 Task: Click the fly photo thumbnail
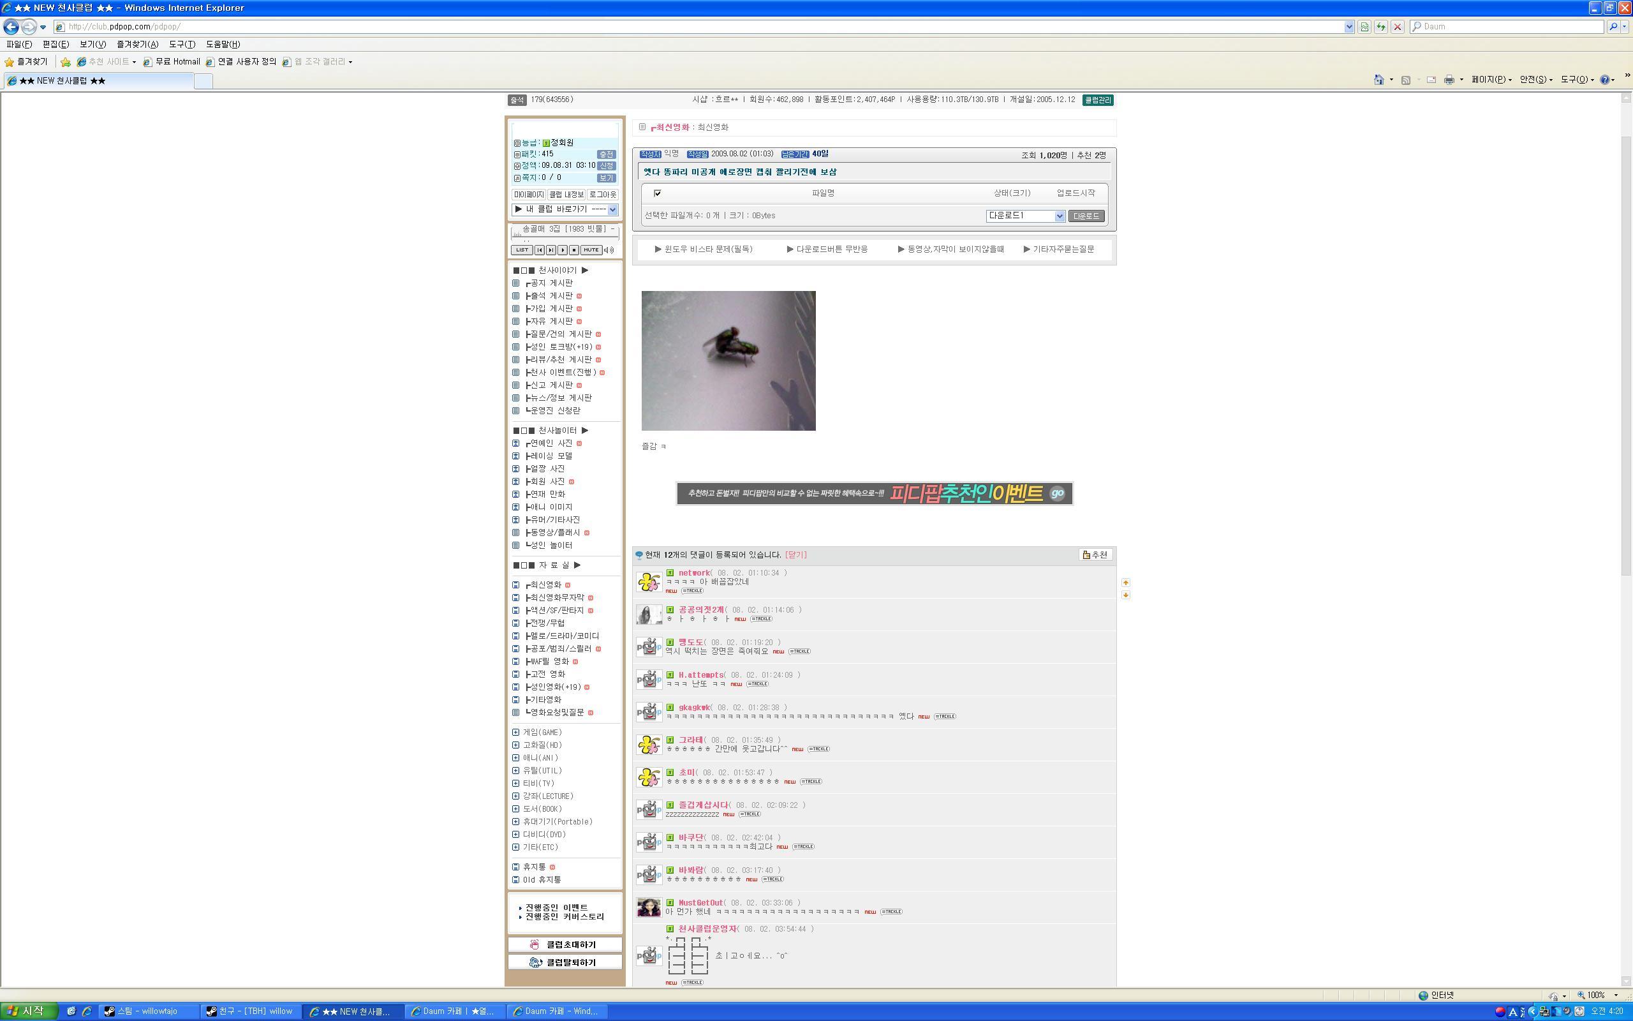click(x=728, y=361)
